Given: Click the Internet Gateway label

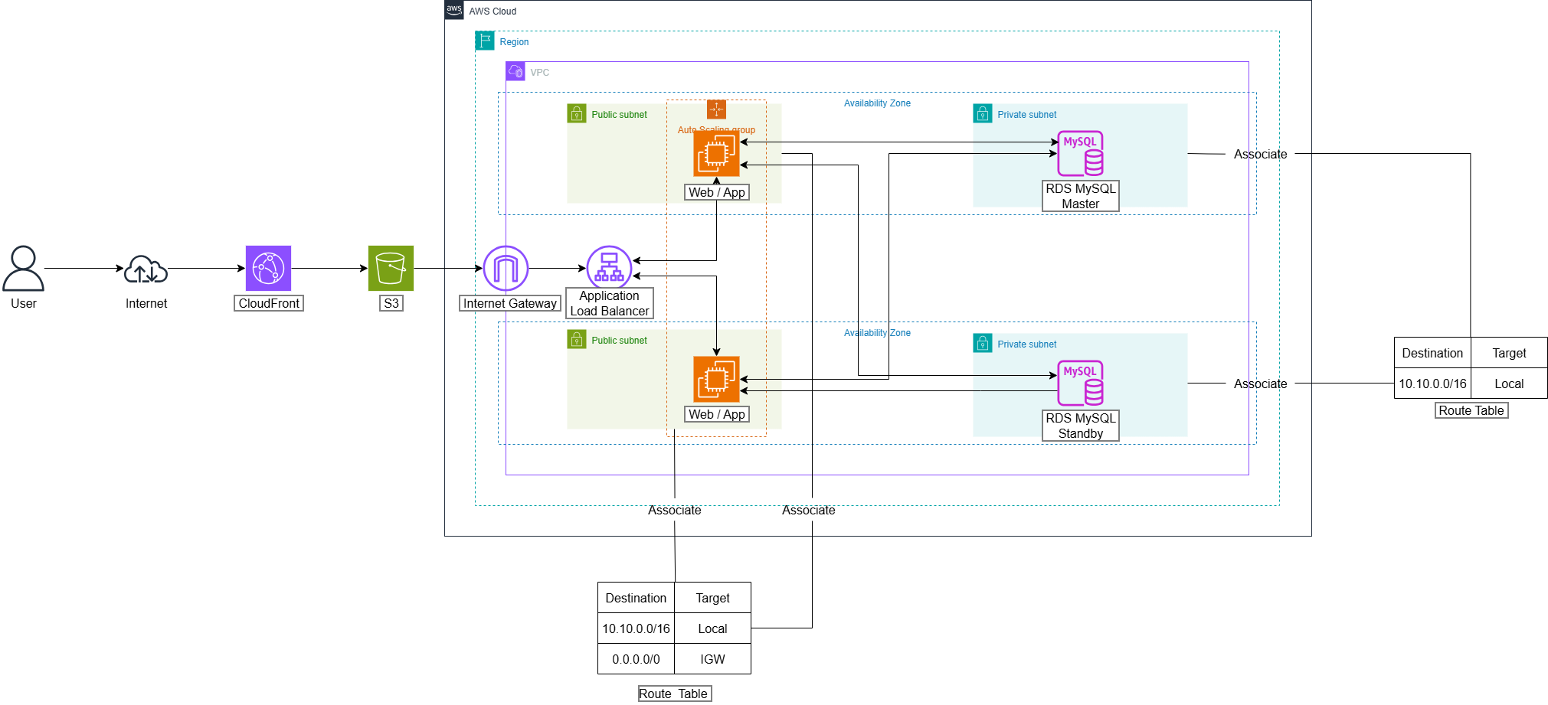Looking at the screenshot, I should 510,303.
